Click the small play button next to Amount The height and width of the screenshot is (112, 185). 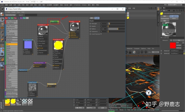[171, 40]
